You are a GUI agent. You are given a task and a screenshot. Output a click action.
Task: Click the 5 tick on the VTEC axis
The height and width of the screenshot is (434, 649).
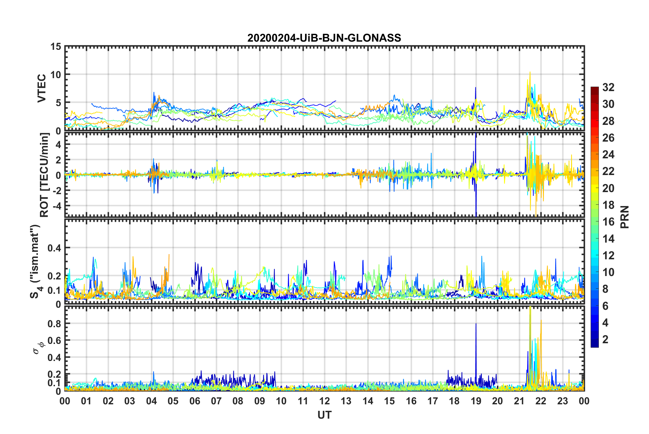pyautogui.click(x=58, y=103)
